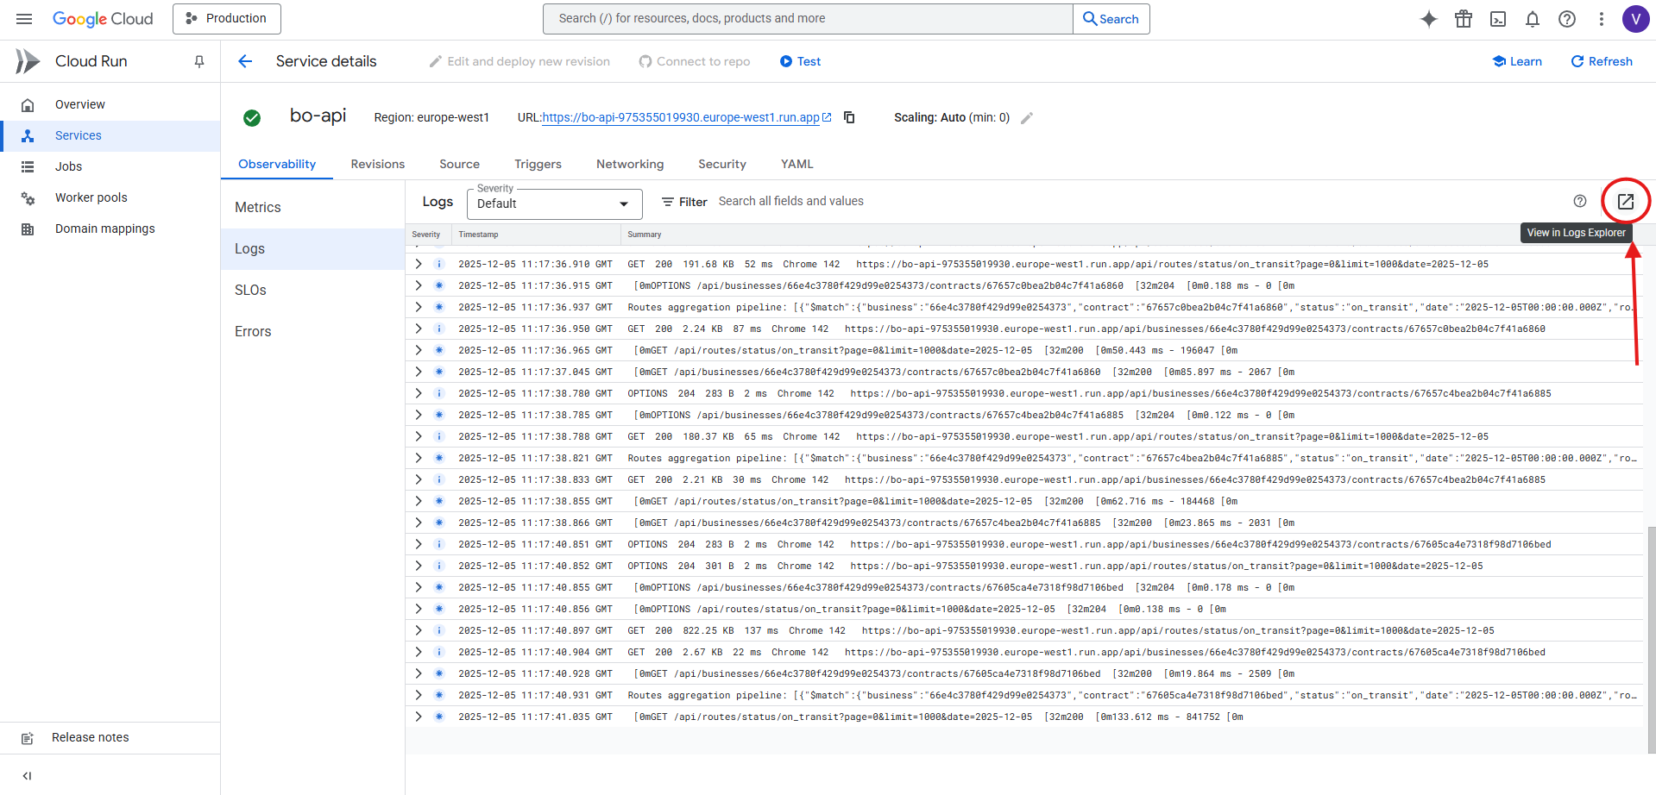Open the SLOs panel
Viewport: 1656px width, 795px height.
tap(250, 290)
